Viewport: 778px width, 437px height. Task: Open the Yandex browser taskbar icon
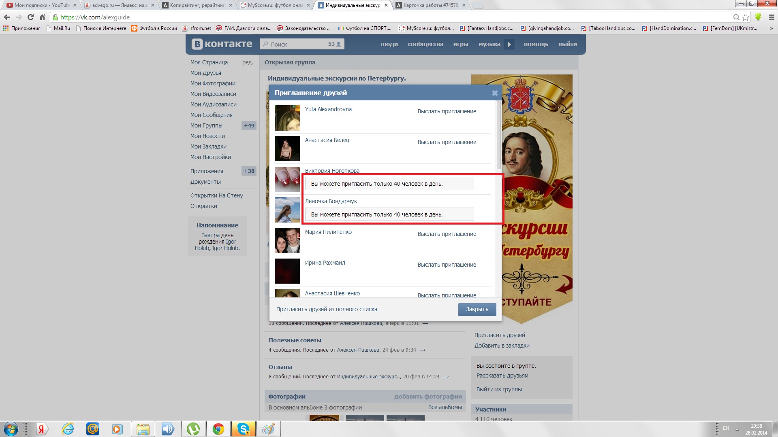click(42, 429)
